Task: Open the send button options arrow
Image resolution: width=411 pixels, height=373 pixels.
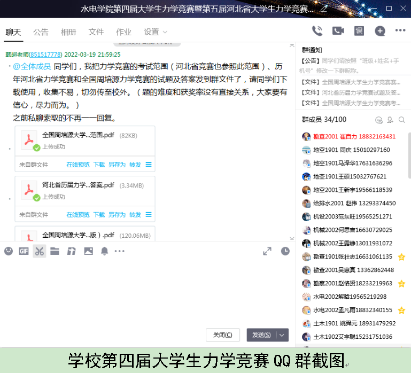Action: (x=283, y=335)
